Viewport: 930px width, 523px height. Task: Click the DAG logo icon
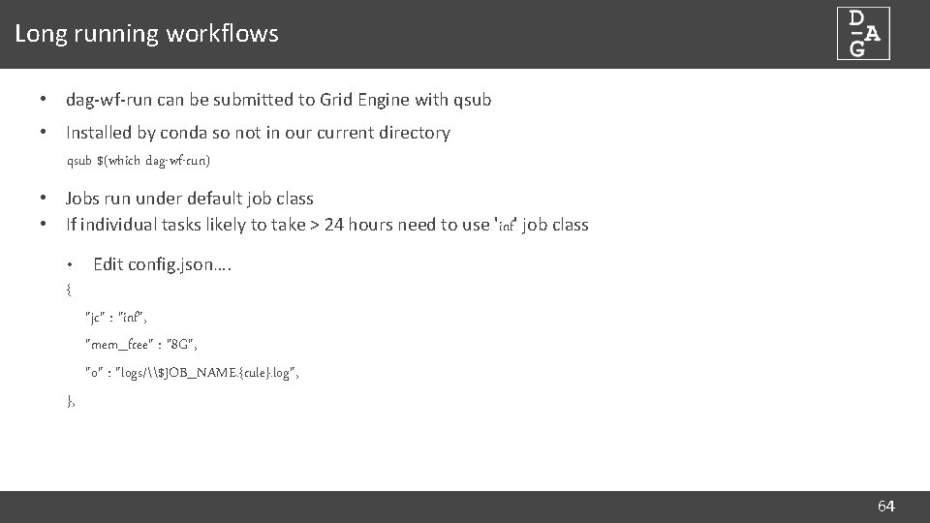[x=863, y=34]
